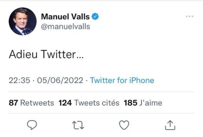
Task: Open the share upload icon
Action: tap(170, 125)
